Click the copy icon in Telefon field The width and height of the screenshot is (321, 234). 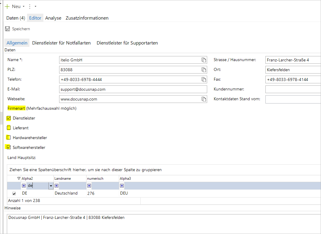204,79
